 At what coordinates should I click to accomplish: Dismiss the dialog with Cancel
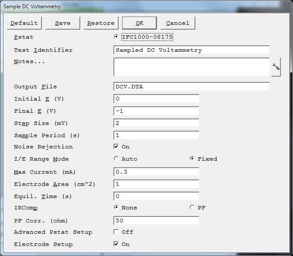click(x=178, y=23)
